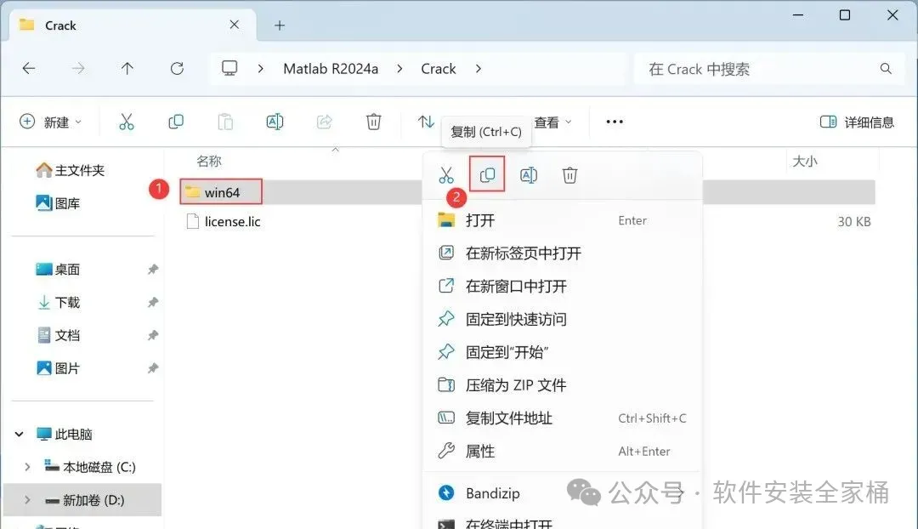Sort by the Size (大小) column header

pos(805,161)
